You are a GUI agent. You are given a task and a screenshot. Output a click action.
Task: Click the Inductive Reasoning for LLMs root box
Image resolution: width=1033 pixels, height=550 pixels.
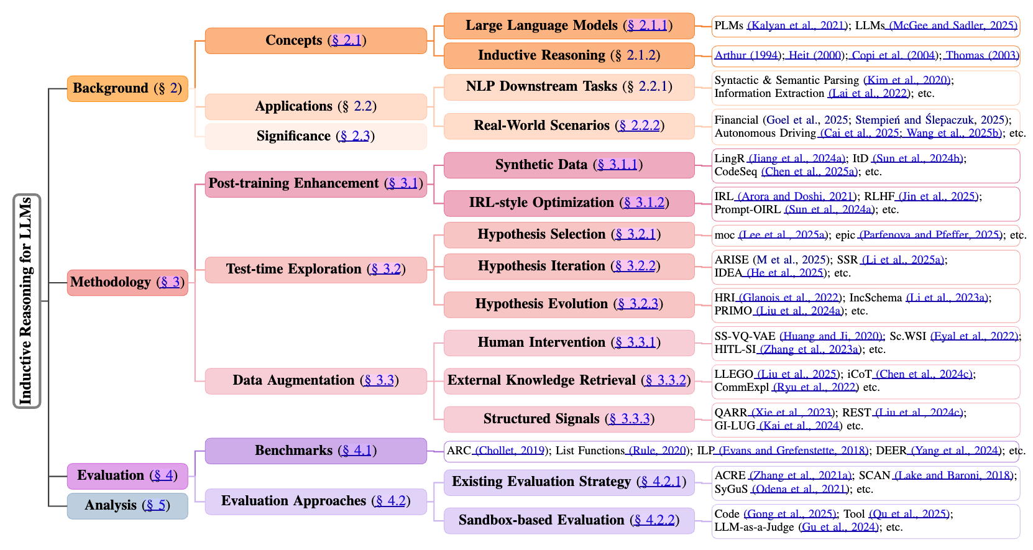point(26,301)
